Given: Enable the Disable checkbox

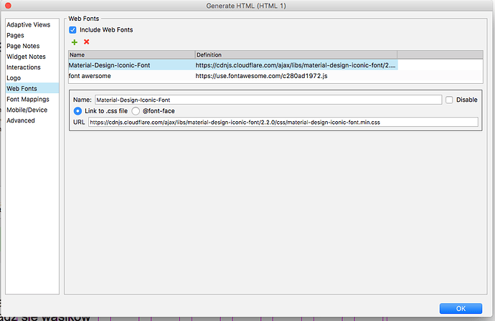Looking at the screenshot, I should coord(449,100).
